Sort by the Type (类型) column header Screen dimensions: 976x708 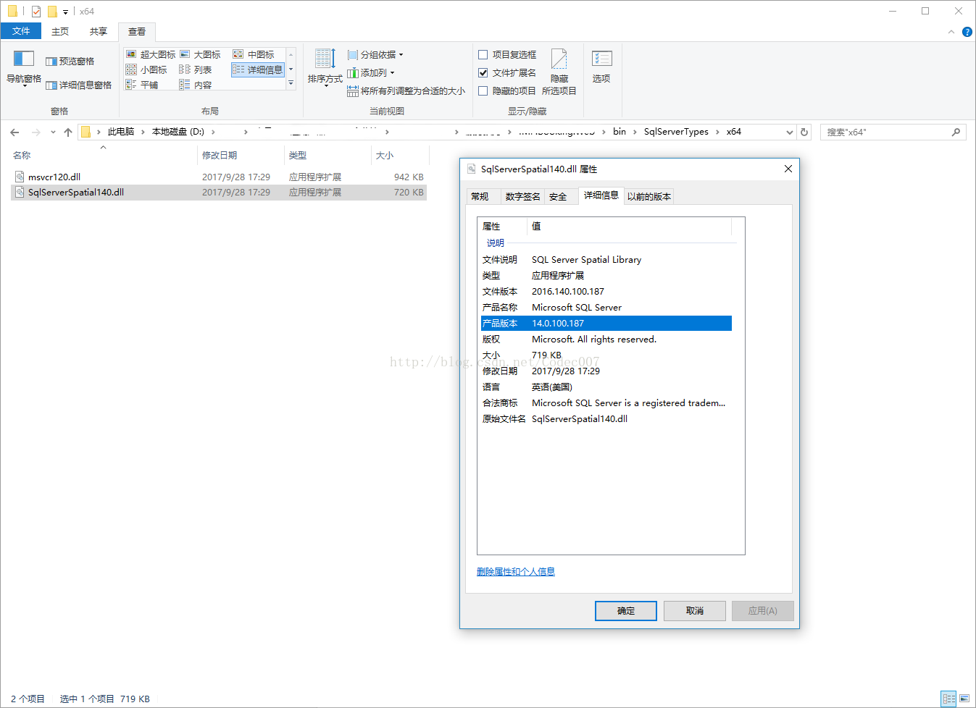(x=328, y=155)
